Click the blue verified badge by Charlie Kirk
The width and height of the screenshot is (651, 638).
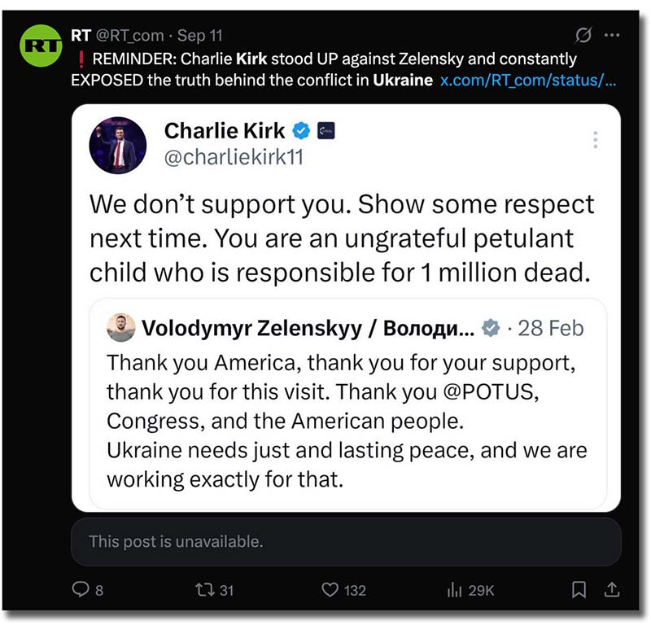(302, 131)
